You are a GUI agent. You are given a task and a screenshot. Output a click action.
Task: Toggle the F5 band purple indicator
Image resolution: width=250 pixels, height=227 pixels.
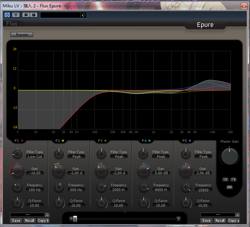click(x=190, y=141)
